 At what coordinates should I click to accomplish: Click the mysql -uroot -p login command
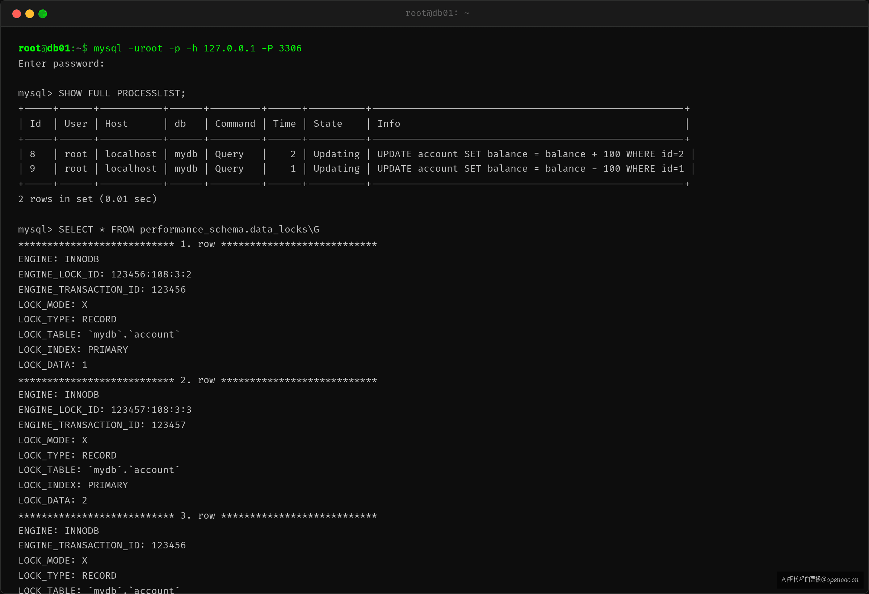[197, 49]
